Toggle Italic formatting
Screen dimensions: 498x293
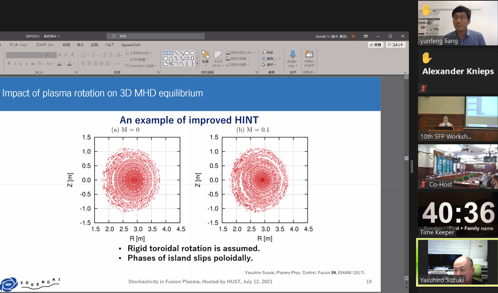(x=15, y=64)
